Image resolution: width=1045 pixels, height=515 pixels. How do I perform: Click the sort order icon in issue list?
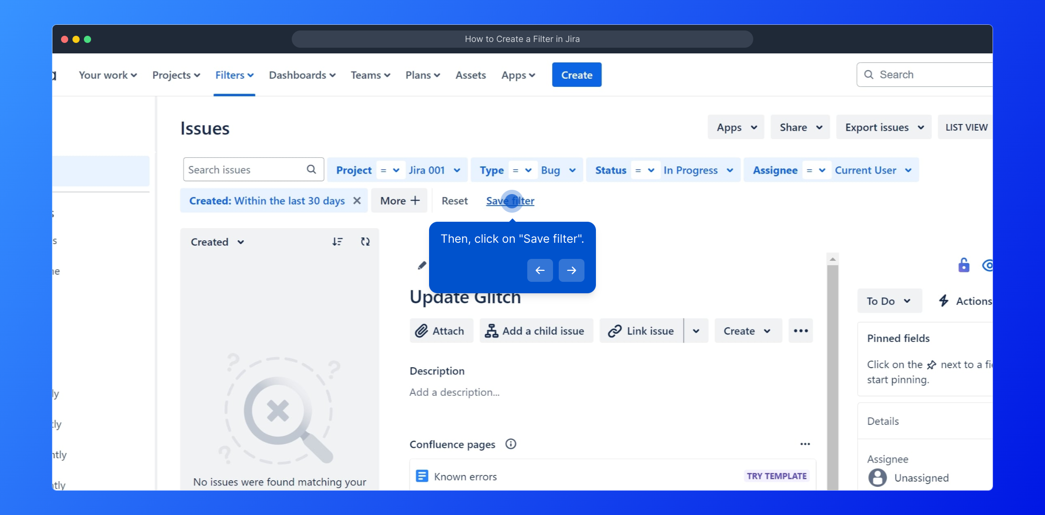tap(338, 242)
